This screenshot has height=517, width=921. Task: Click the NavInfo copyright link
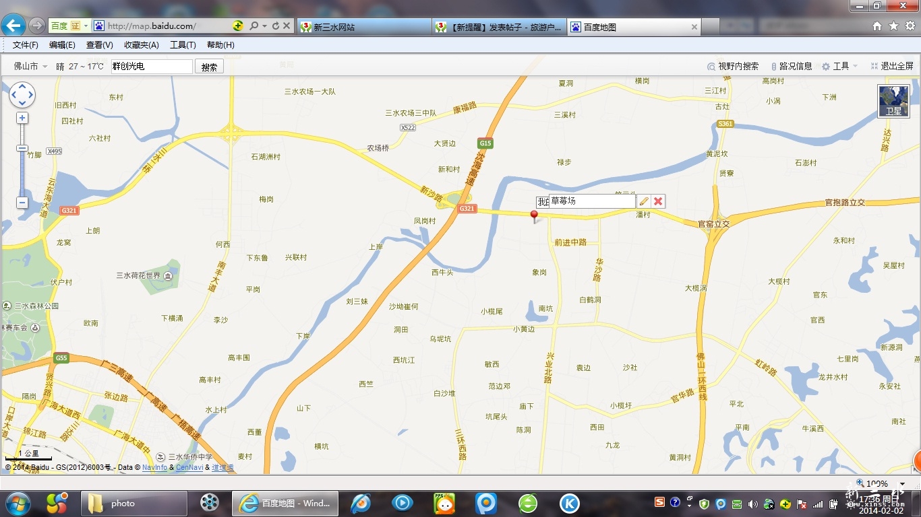tap(154, 467)
